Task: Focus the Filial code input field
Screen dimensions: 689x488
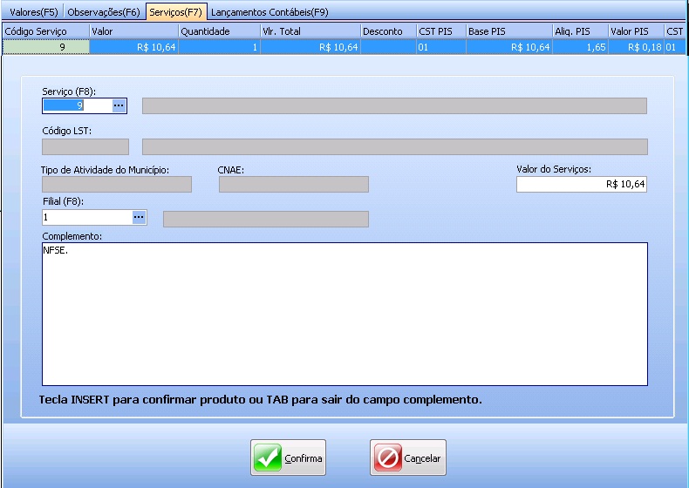Action: point(85,217)
